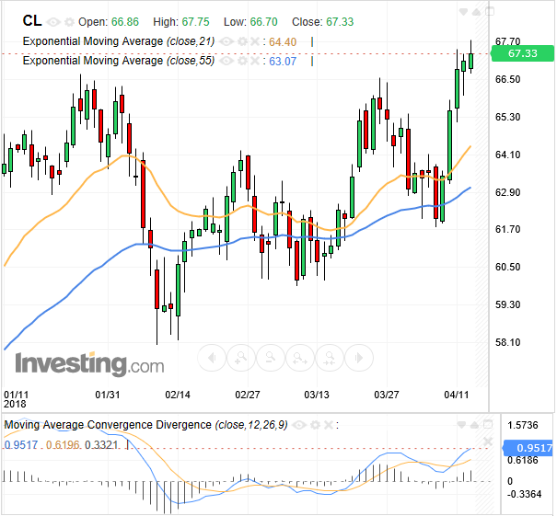Hide the EMA (close,21) indicator

(226, 42)
